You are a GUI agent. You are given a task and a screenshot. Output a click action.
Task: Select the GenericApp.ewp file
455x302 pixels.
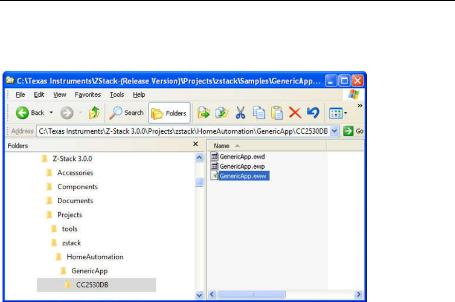tap(238, 166)
